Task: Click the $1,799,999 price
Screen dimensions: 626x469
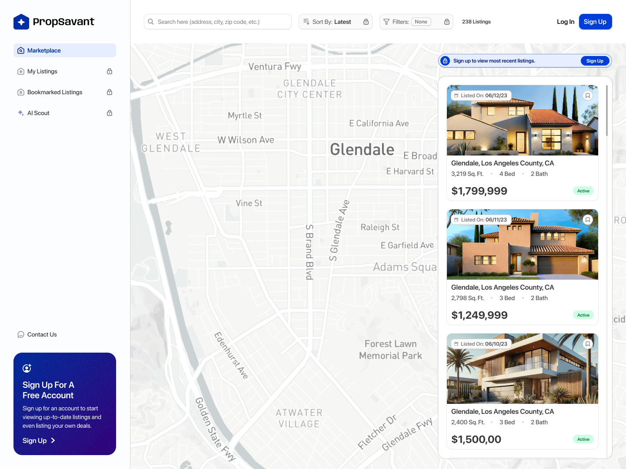Action: pos(479,191)
